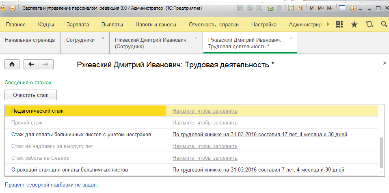Open main menu dropdown next to 1C logo
Viewport: 389px width, 193px height.
click(13, 8)
